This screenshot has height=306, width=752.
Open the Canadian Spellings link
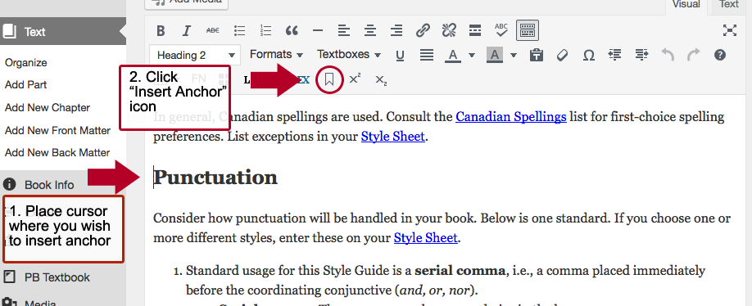pos(511,116)
